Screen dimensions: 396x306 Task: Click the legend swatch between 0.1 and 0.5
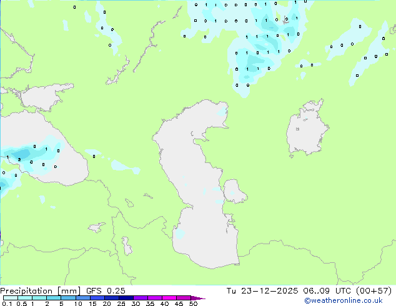pyautogui.click(x=11, y=298)
